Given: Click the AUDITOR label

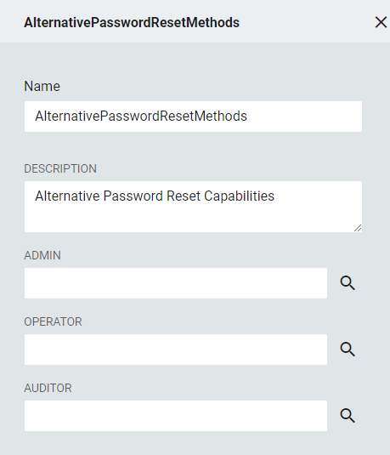Looking at the screenshot, I should (48, 388).
